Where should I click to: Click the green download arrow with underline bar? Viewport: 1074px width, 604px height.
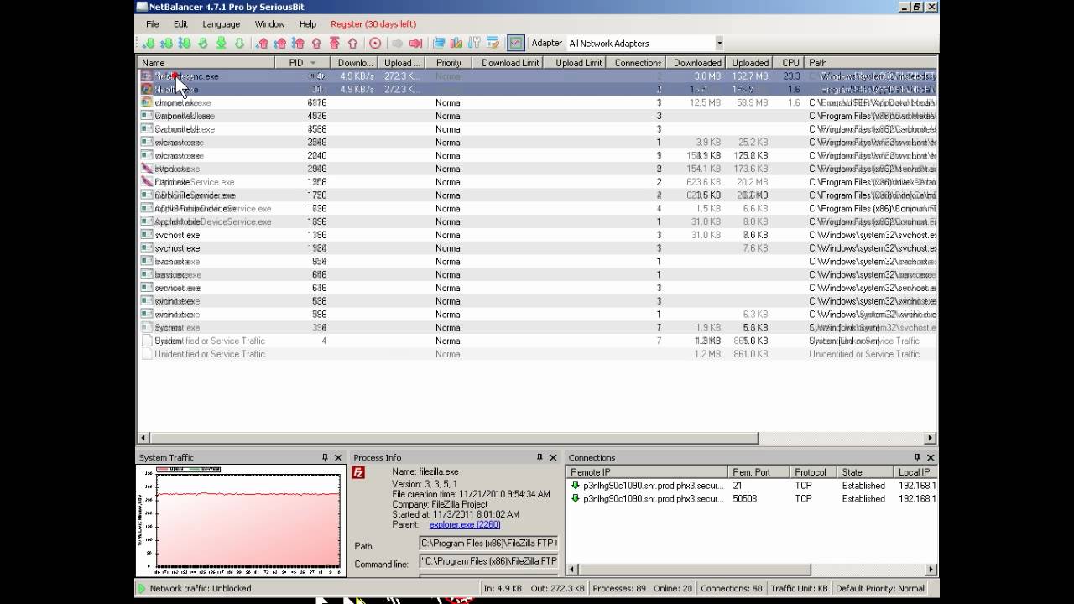click(221, 43)
